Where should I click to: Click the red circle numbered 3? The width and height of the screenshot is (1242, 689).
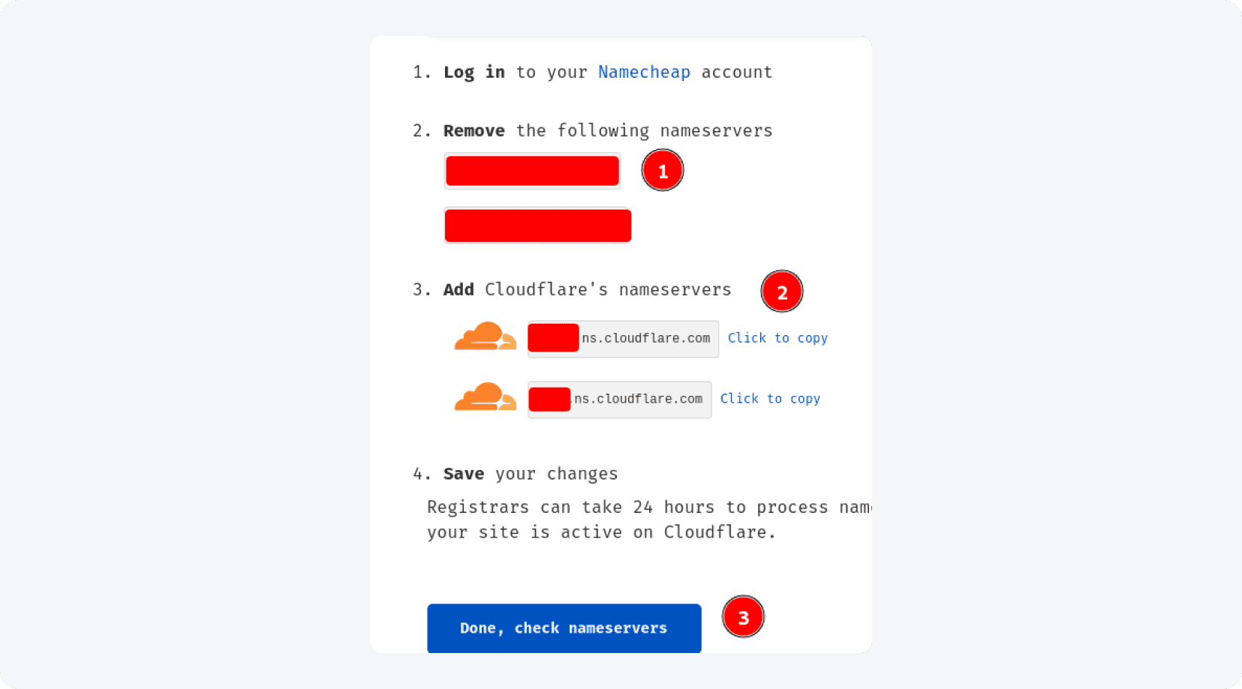click(743, 617)
